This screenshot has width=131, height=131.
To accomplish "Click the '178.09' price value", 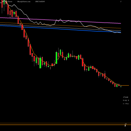I will pyautogui.click(x=125, y=97).
